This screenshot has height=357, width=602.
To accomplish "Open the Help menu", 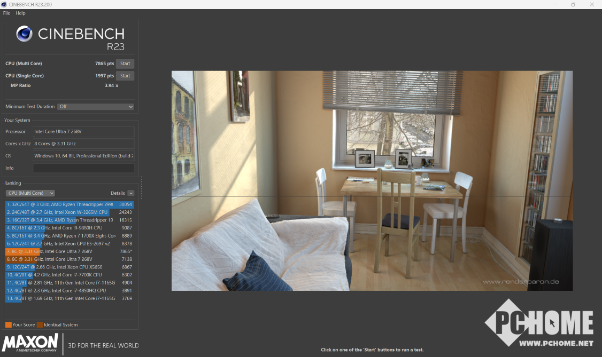I will [20, 13].
